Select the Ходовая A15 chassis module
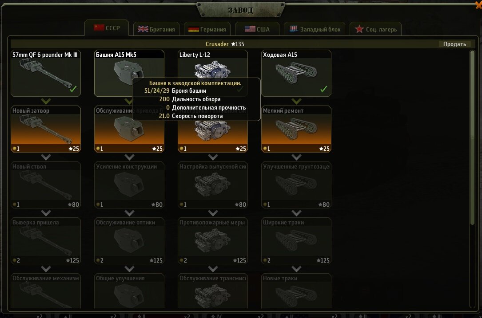The image size is (482, 318). (x=296, y=73)
